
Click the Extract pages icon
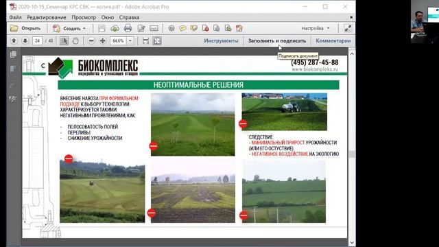coord(217,28)
